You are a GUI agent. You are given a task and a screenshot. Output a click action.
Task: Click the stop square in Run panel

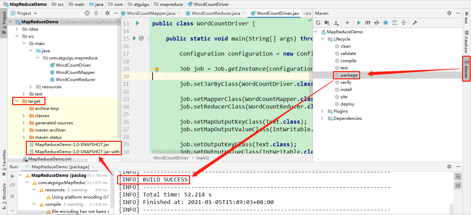[12, 196]
